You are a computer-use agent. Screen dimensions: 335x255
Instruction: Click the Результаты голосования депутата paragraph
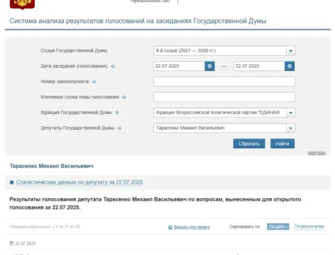[x=155, y=203]
